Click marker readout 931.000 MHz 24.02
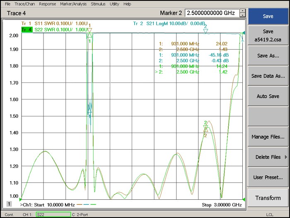The width and height of the screenshot is (290, 218). point(193,44)
